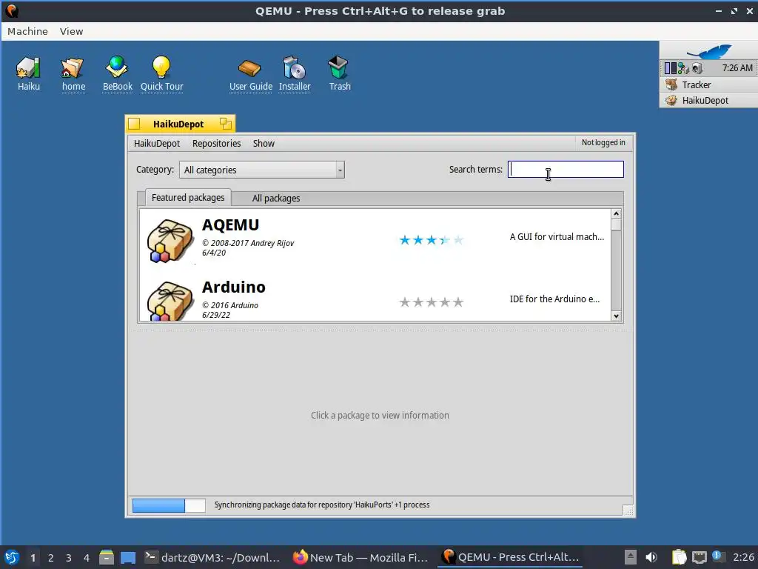This screenshot has height=569, width=758.
Task: Click the HaikuDepot window close box
Action: tap(135, 124)
